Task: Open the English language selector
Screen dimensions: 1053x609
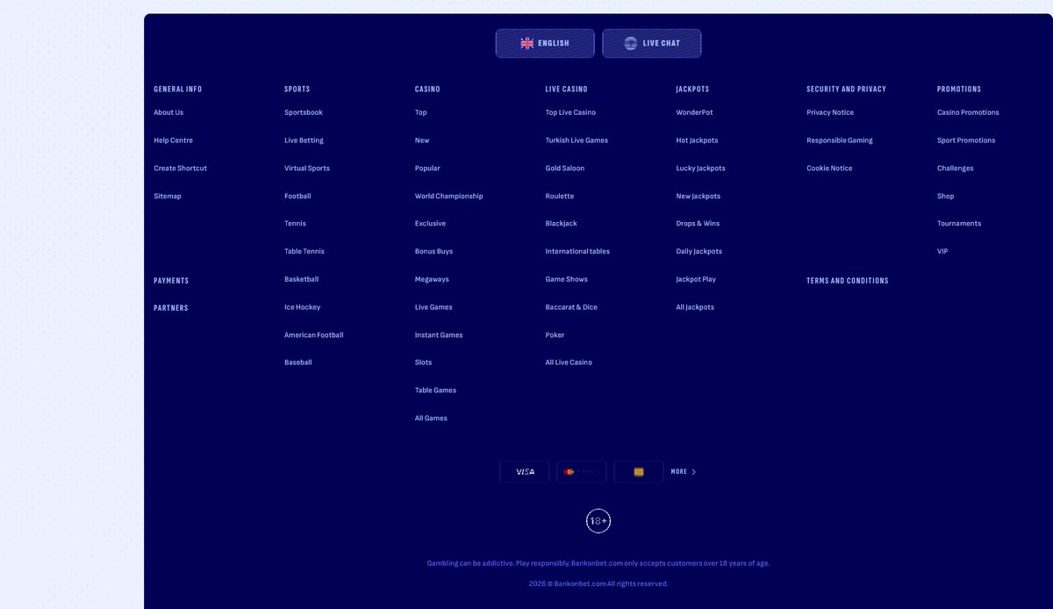Action: (545, 43)
